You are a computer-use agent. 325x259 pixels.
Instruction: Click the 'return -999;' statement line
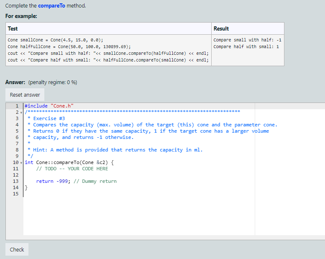pyautogui.click(x=76, y=181)
